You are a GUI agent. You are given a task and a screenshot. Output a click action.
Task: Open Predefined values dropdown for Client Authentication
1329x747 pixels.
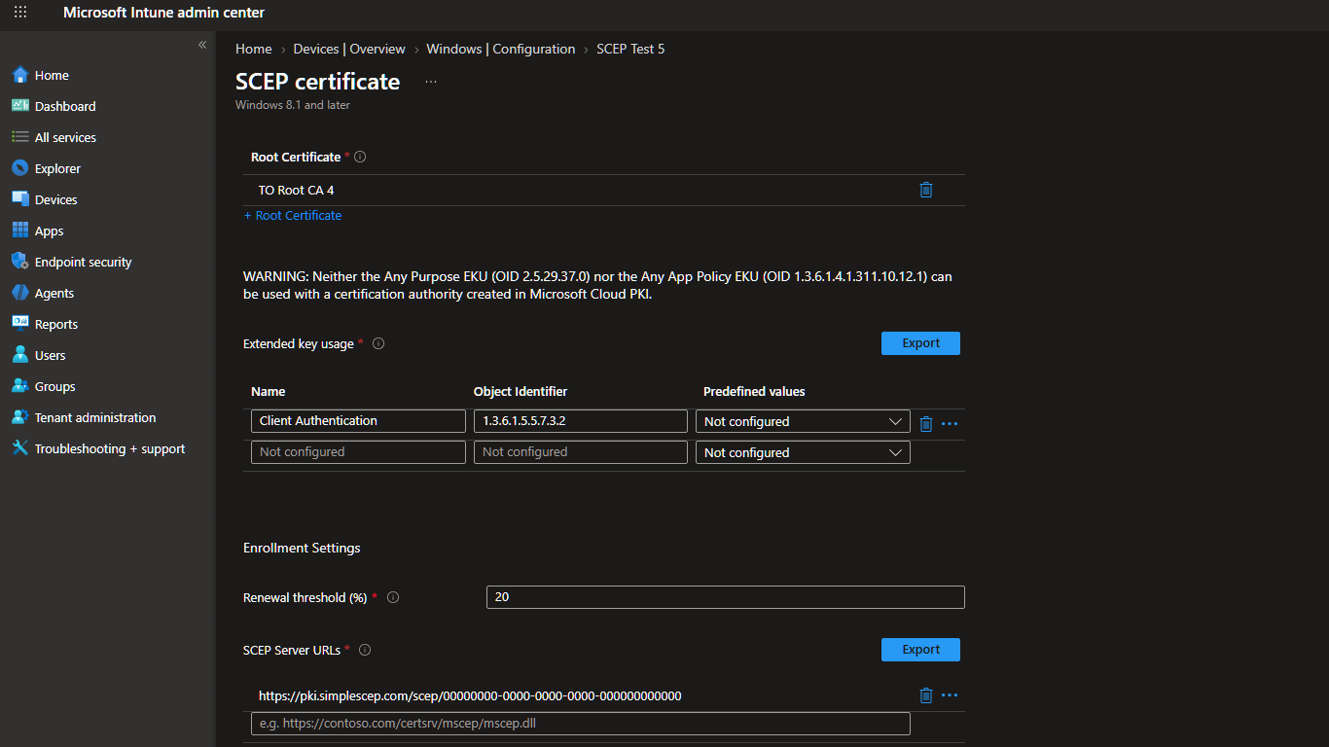click(803, 421)
